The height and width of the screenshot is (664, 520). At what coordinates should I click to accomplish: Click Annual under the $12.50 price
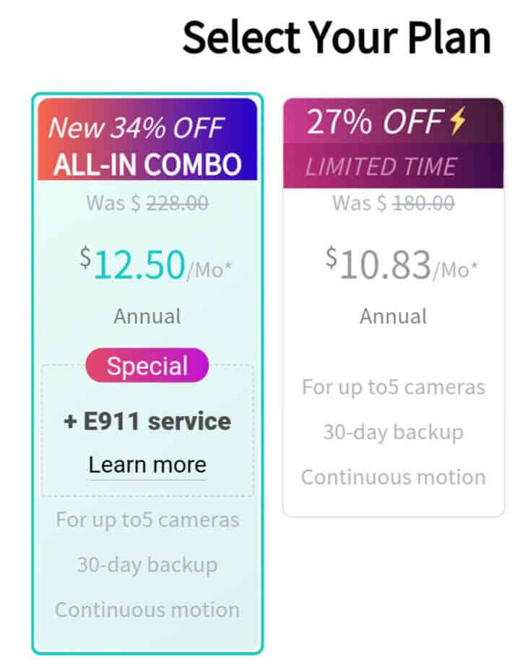tap(147, 316)
